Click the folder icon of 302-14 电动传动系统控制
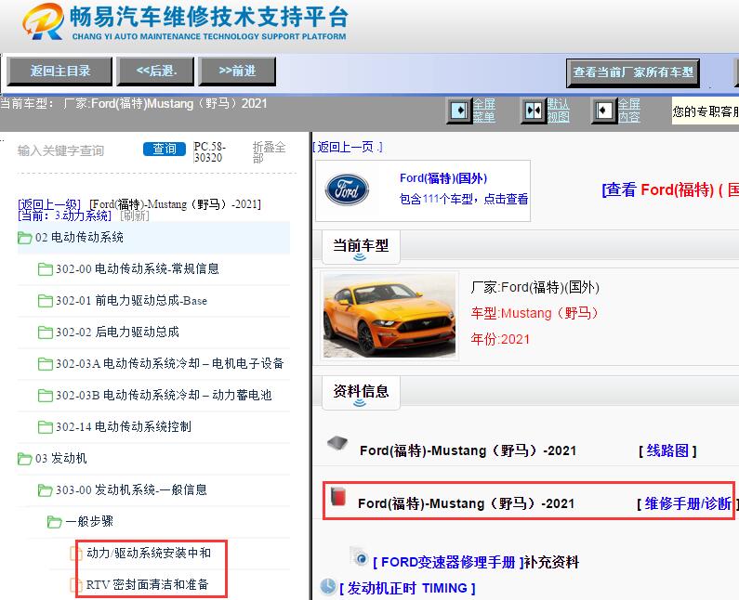 (46, 427)
